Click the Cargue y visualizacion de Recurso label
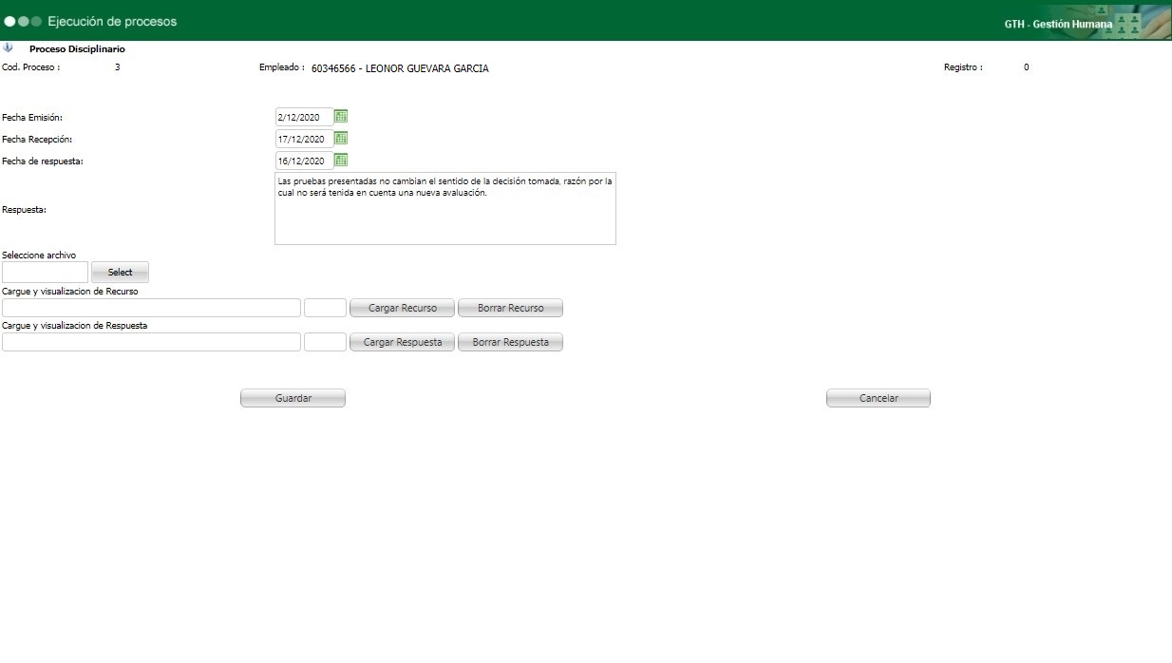 click(70, 292)
